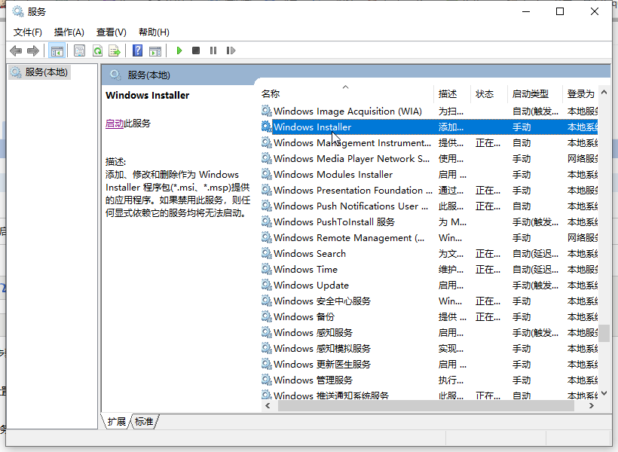Click the horizontal scrollbar left arrow
This screenshot has width=618, height=452.
tap(268, 405)
